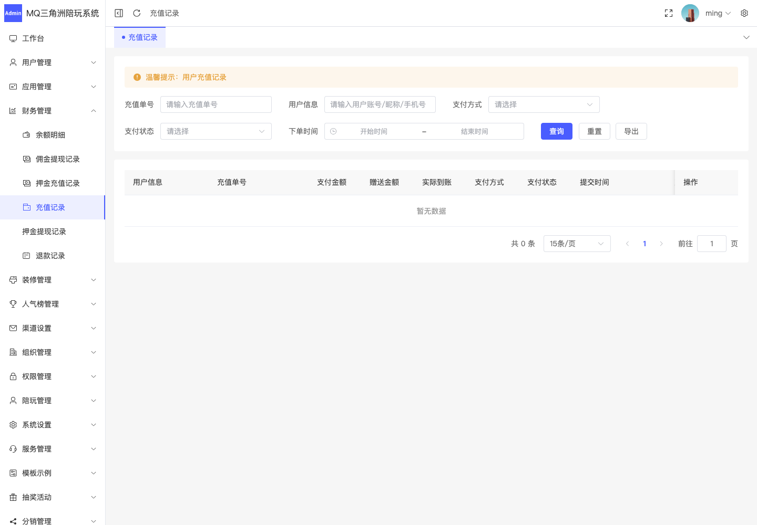The image size is (757, 525).
Task: Click the 用户管理 person icon
Action: pos(13,62)
